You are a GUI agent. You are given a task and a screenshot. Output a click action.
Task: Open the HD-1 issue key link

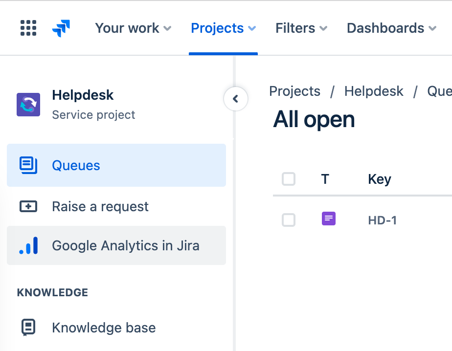click(382, 220)
